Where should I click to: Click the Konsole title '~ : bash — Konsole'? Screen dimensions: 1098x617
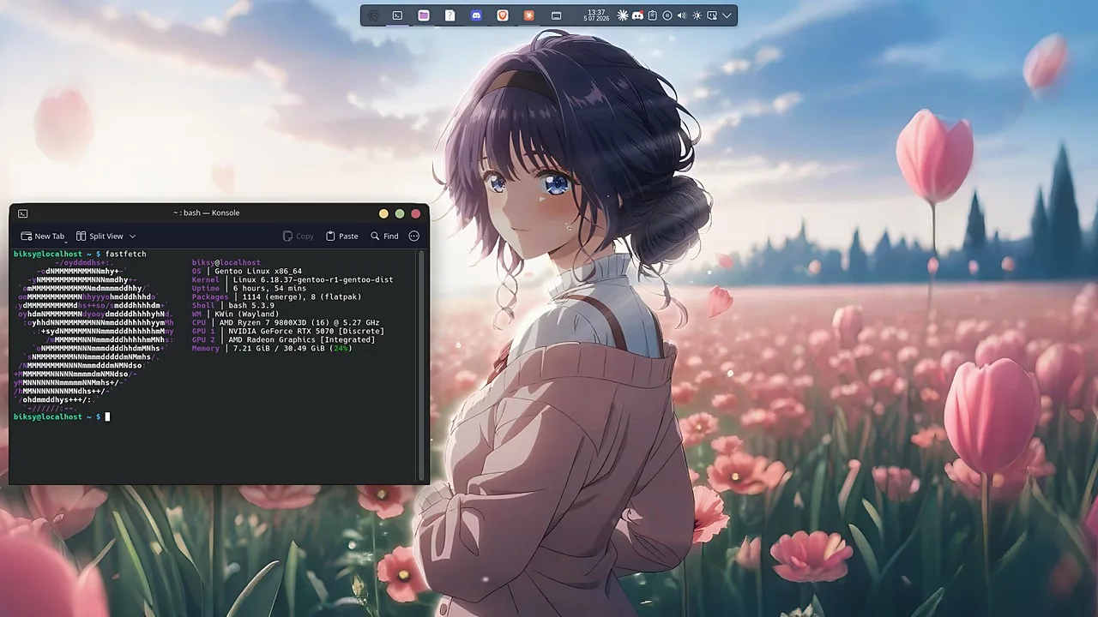click(x=207, y=213)
